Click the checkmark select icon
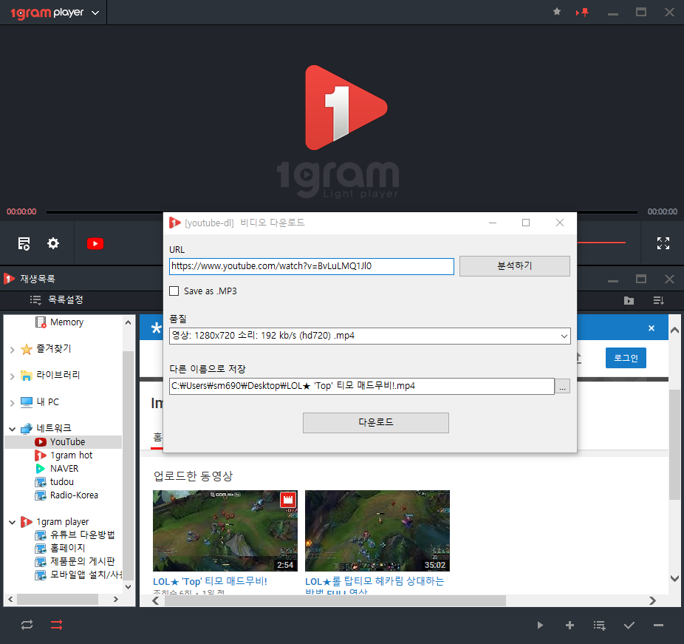 click(629, 626)
